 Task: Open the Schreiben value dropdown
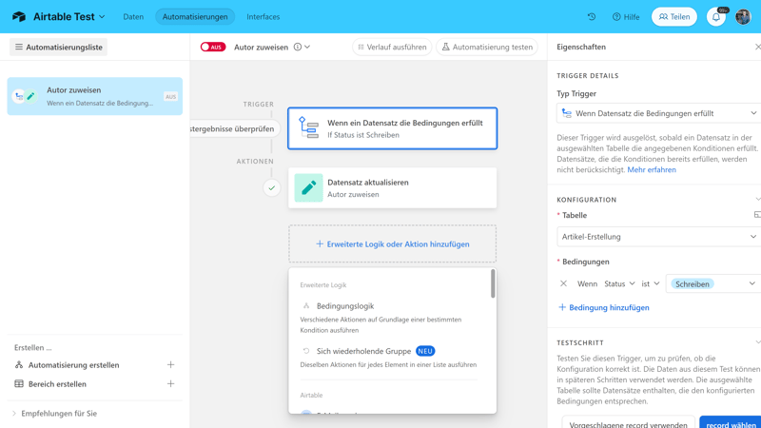712,283
